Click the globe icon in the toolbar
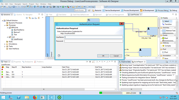Viewport: 179px width, 100px height. (44, 7)
